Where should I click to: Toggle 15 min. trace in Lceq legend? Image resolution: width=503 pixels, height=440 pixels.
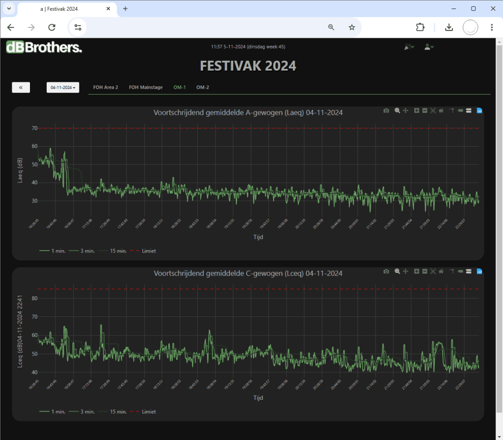point(113,412)
